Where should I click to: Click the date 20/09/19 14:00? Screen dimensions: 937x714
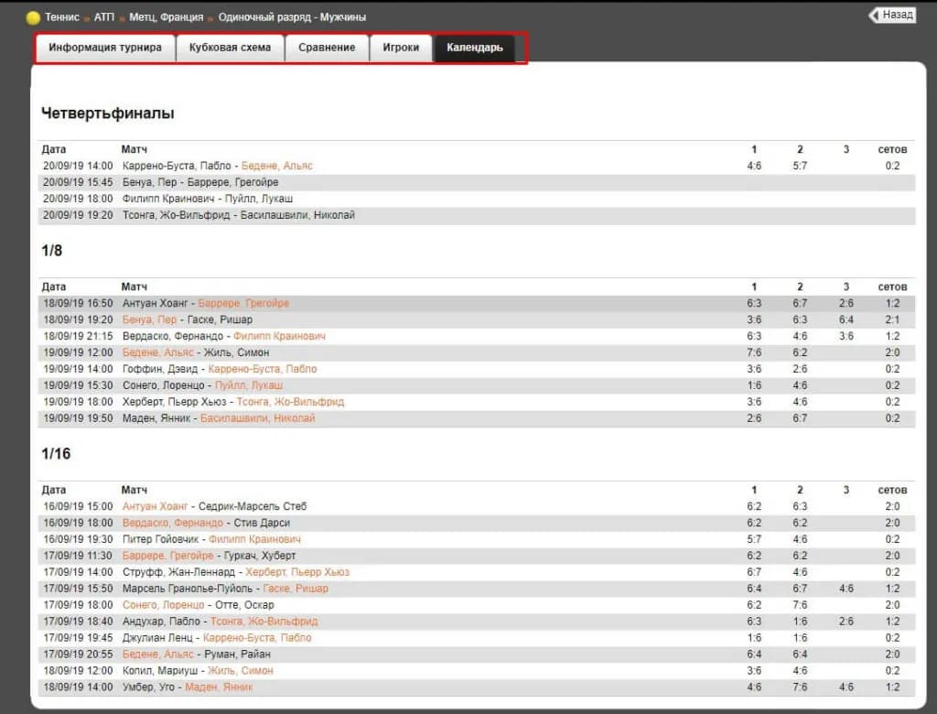pos(78,166)
